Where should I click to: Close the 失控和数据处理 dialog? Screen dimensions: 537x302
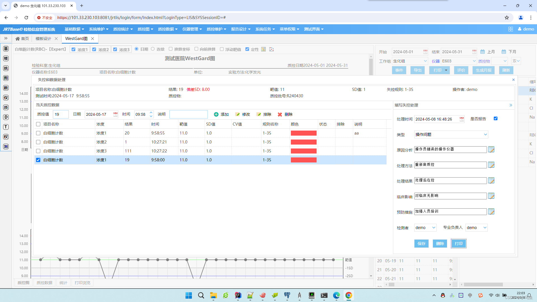point(514,80)
